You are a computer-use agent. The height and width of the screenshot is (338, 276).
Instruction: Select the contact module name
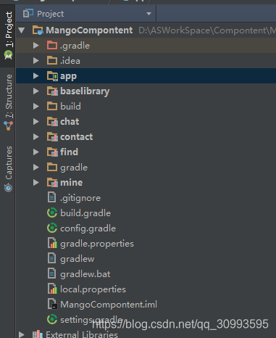(77, 137)
